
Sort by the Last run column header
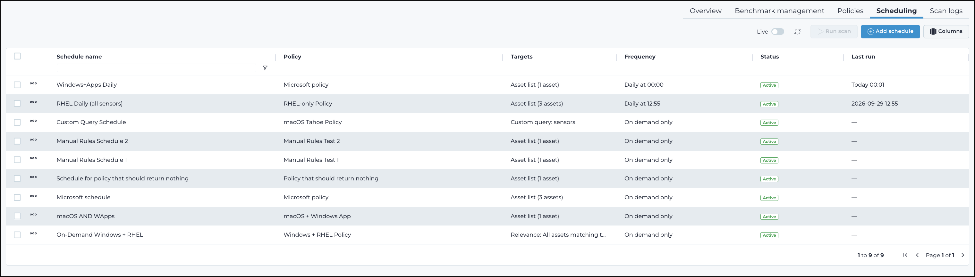click(x=863, y=57)
